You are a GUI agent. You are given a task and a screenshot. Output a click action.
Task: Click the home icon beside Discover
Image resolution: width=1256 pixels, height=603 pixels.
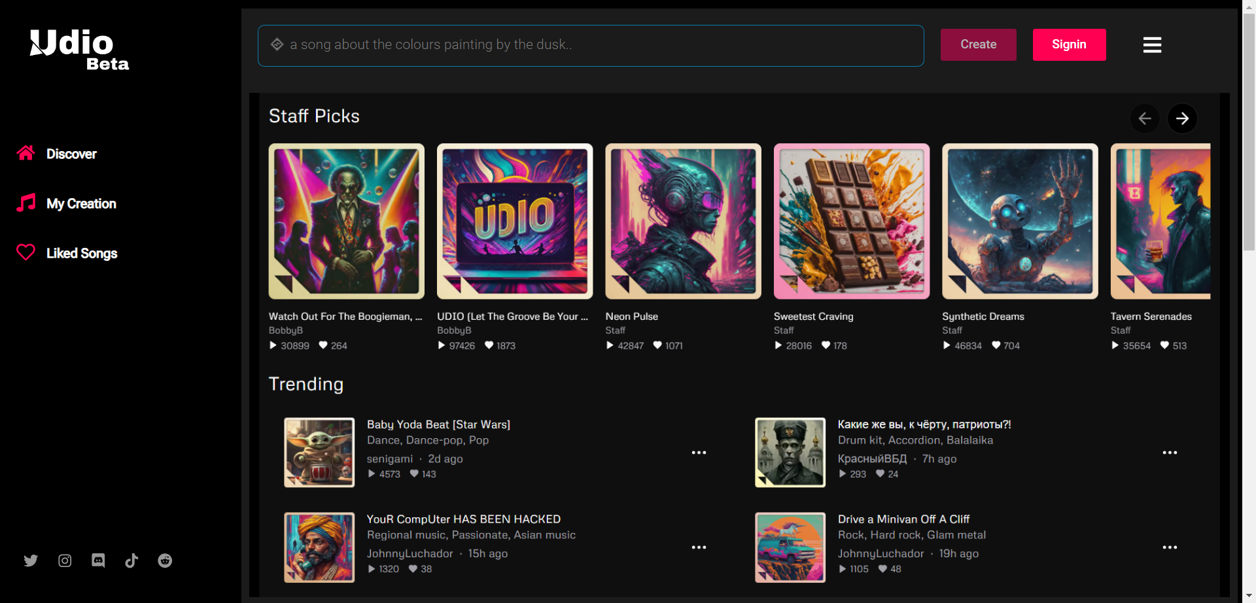click(26, 153)
